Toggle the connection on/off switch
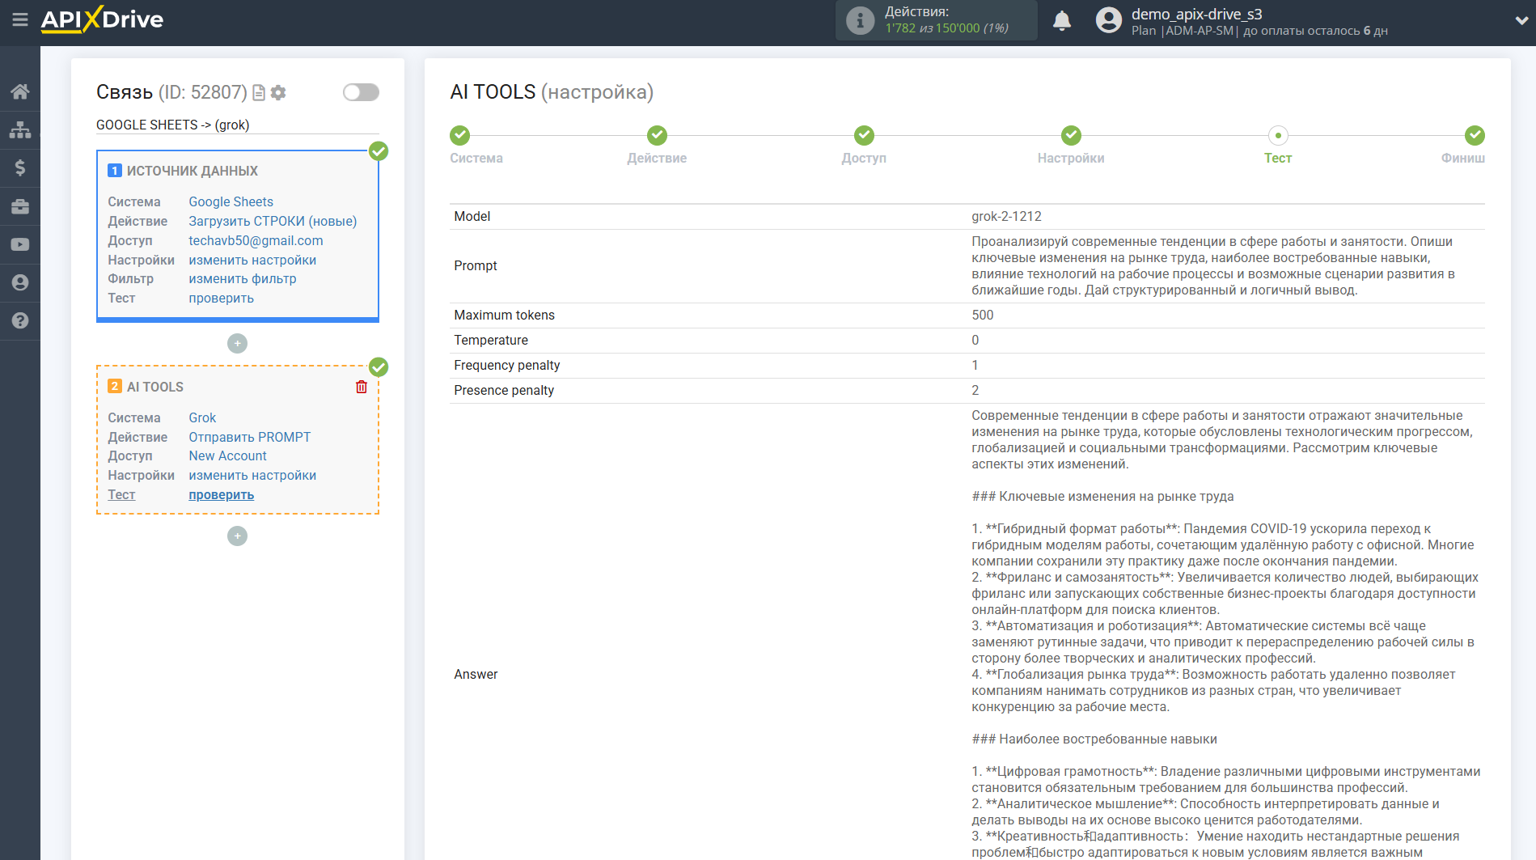The width and height of the screenshot is (1536, 860). pyautogui.click(x=360, y=92)
